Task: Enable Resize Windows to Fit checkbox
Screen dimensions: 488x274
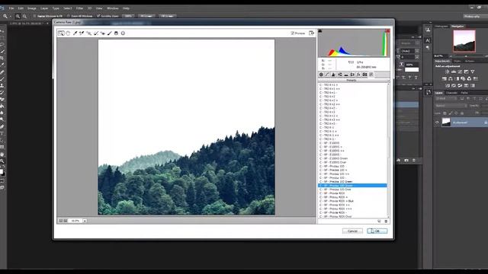Action: [34, 16]
